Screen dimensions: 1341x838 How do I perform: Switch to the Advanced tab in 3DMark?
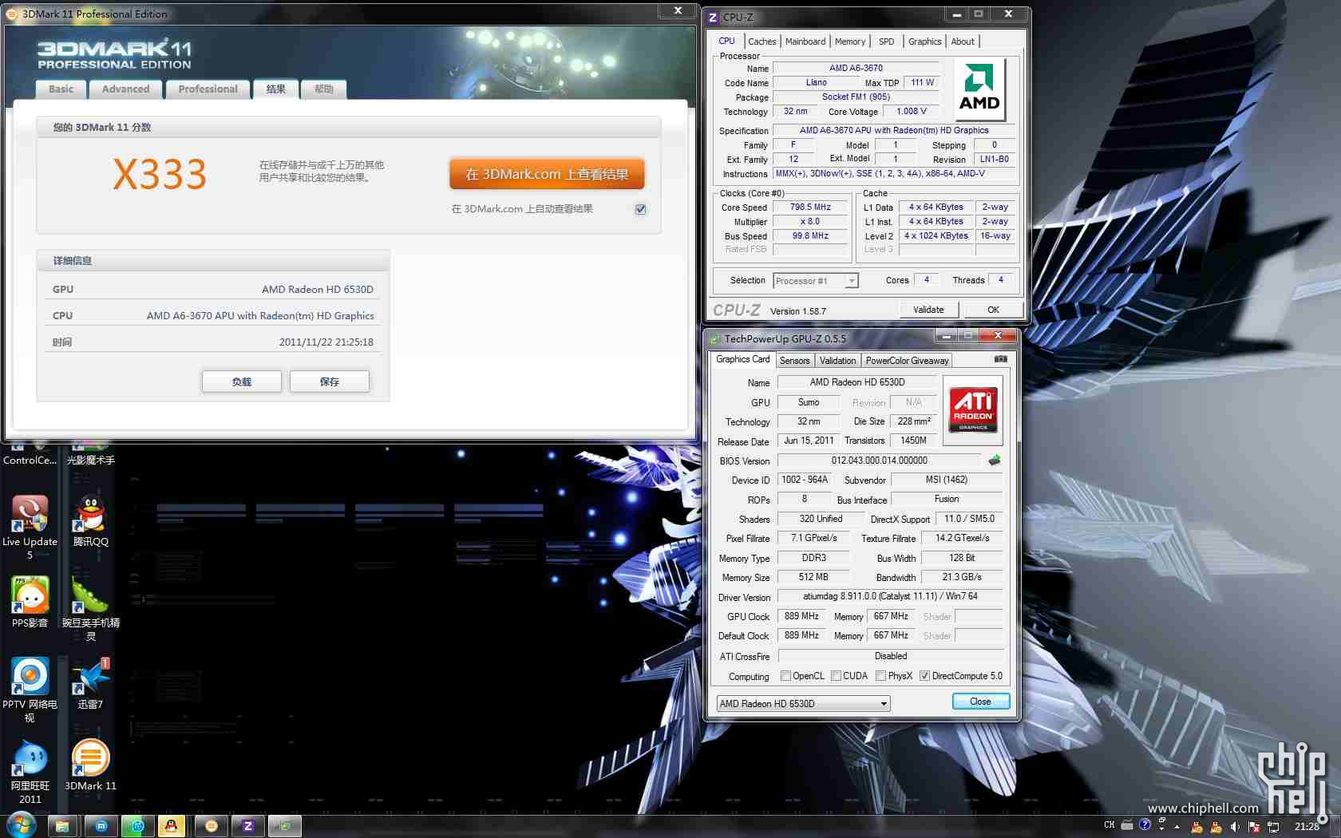(x=125, y=89)
